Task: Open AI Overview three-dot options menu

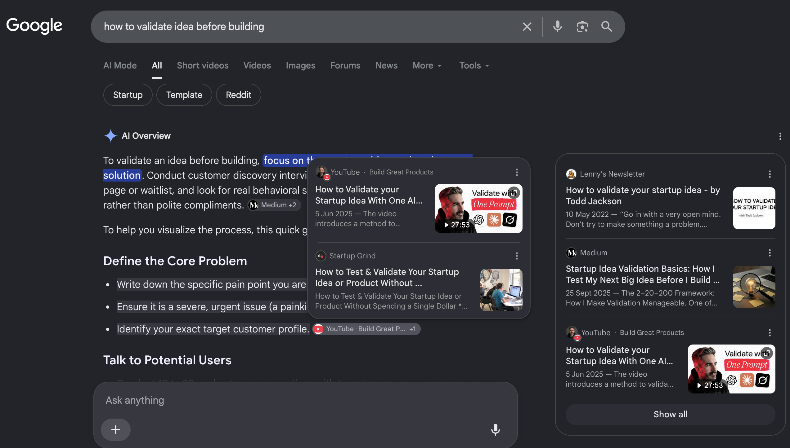Action: (780, 136)
